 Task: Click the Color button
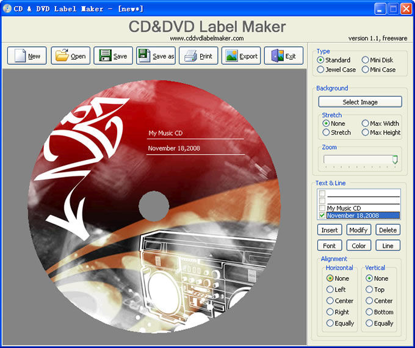(x=359, y=245)
